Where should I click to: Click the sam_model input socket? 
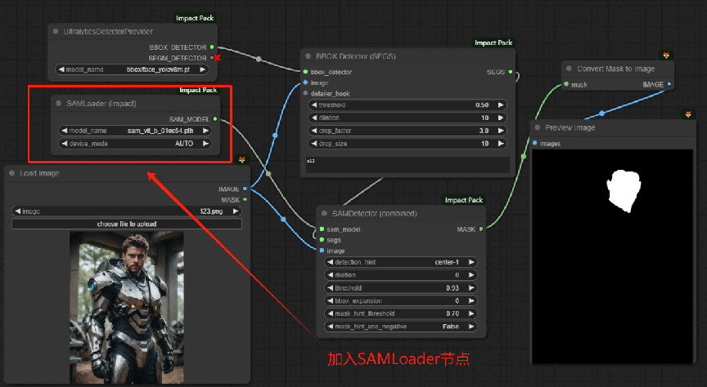322,229
